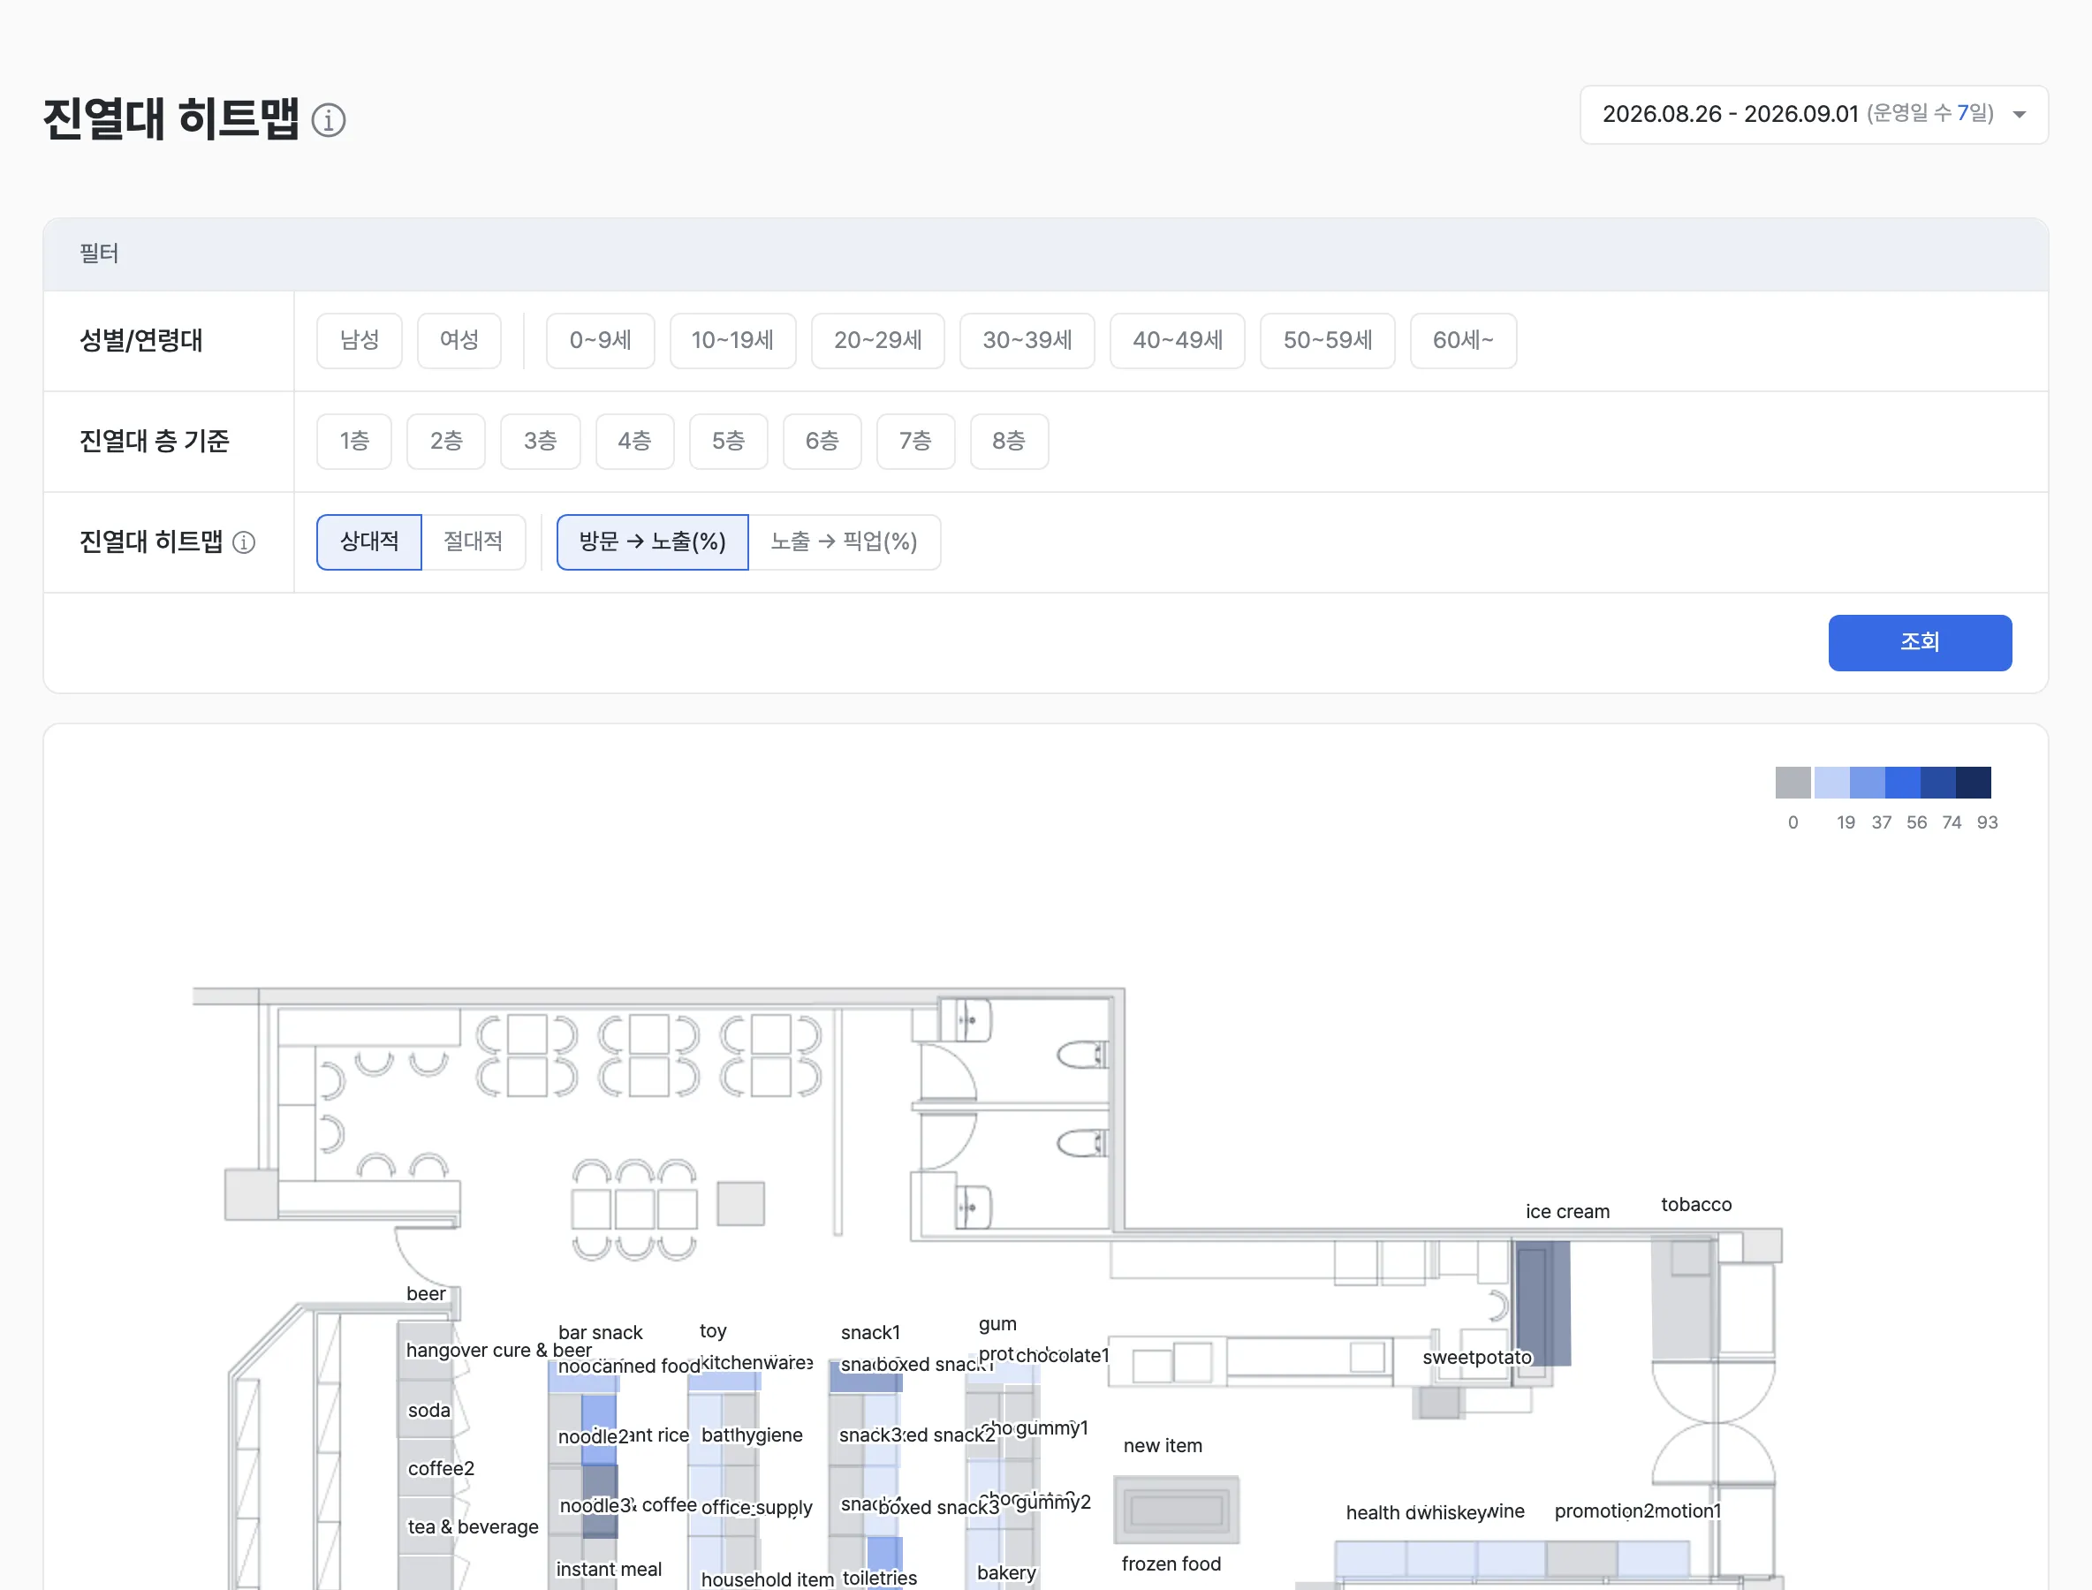Click the ice cream shelf on the map

pyautogui.click(x=1543, y=1304)
